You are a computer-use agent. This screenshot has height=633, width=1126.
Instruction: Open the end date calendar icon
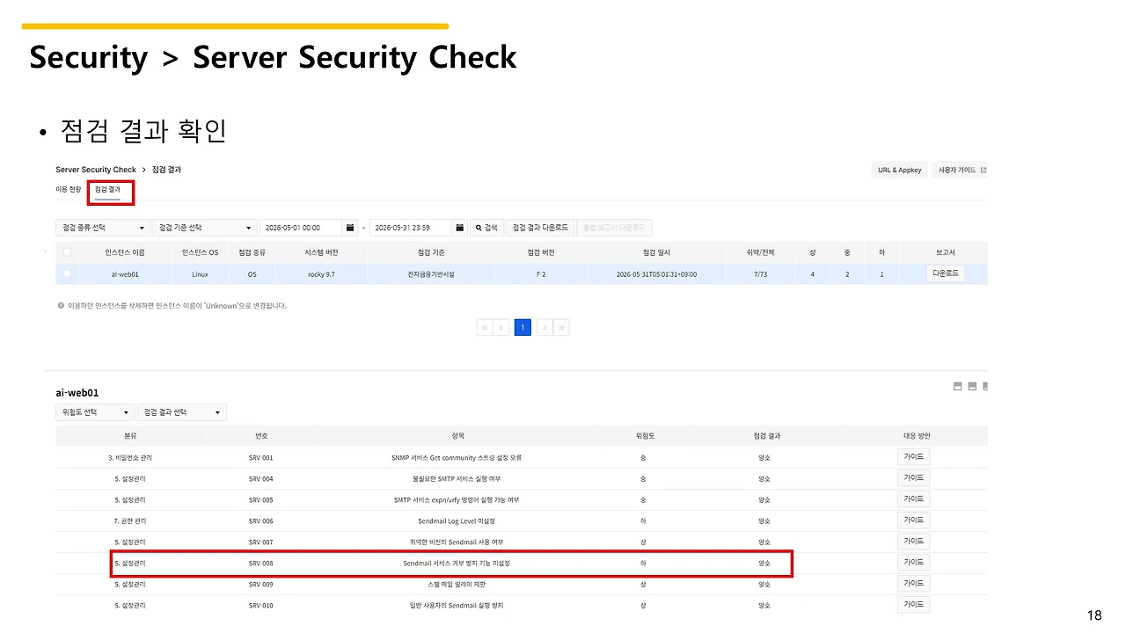tap(460, 228)
